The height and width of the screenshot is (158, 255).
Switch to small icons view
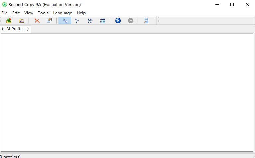click(77, 21)
